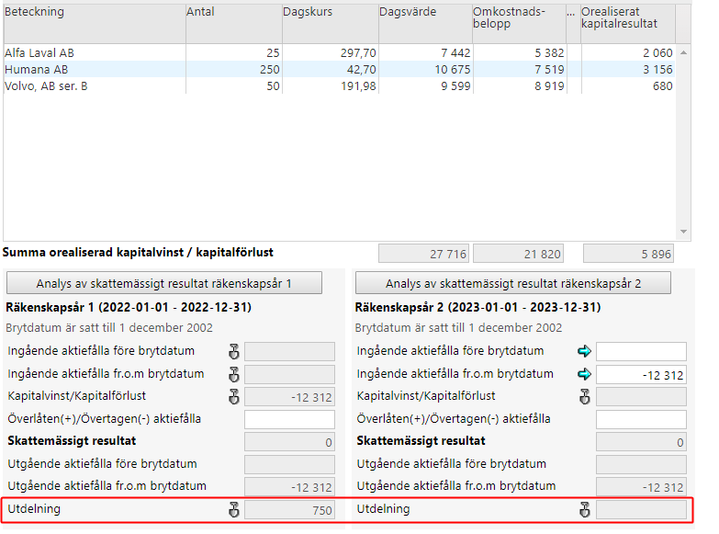Click Räkenskapsår 2 Skattemässigt resultat field
Viewport: 719px width, 534px height.
(x=641, y=442)
